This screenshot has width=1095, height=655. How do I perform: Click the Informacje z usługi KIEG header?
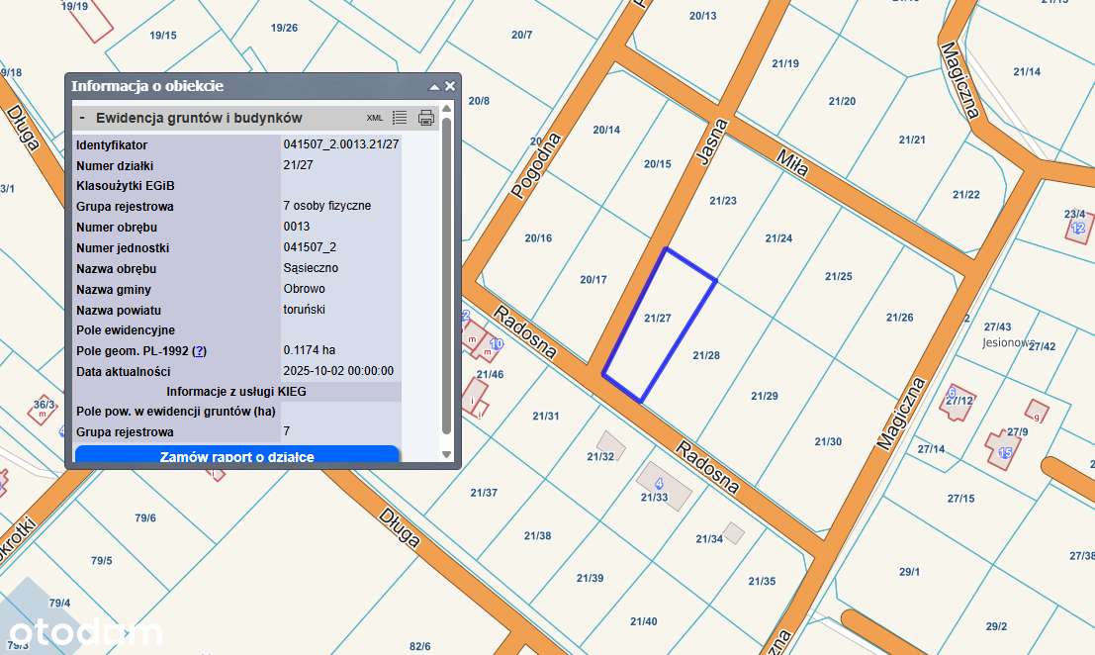click(236, 392)
